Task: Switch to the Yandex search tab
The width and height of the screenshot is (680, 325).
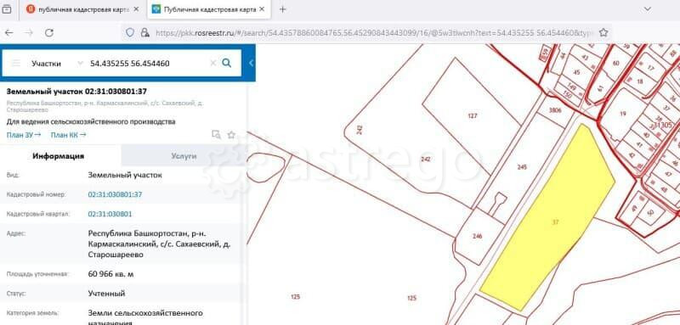Action: 82,9
